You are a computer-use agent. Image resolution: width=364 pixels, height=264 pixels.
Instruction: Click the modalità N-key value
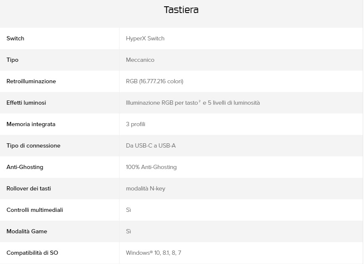pyautogui.click(x=146, y=189)
